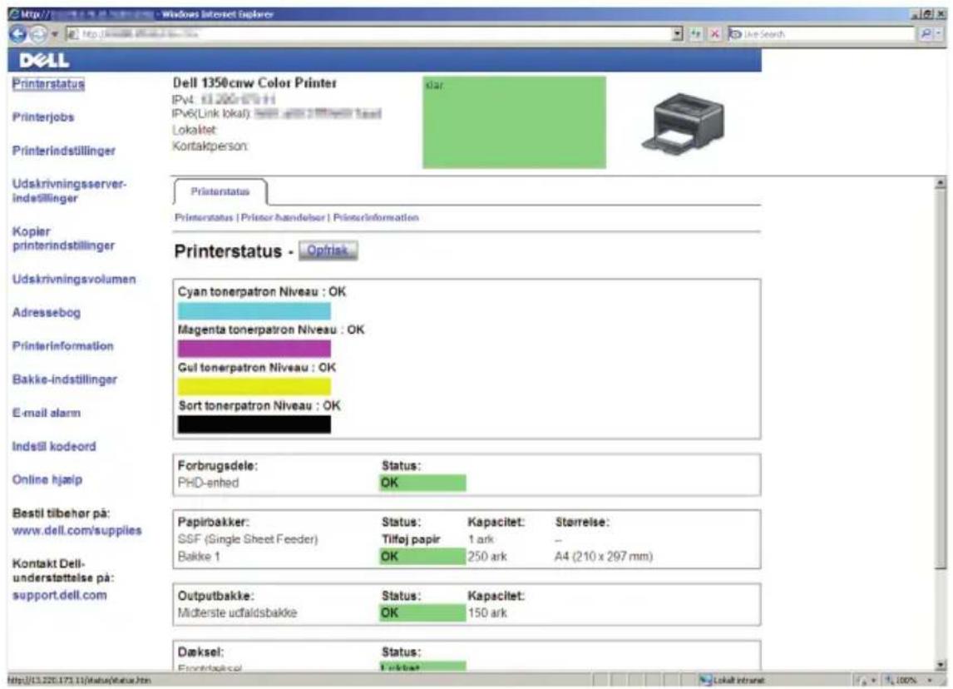953x689 pixels.
Task: Click the Lokalt intranet zone icon
Action: click(705, 680)
